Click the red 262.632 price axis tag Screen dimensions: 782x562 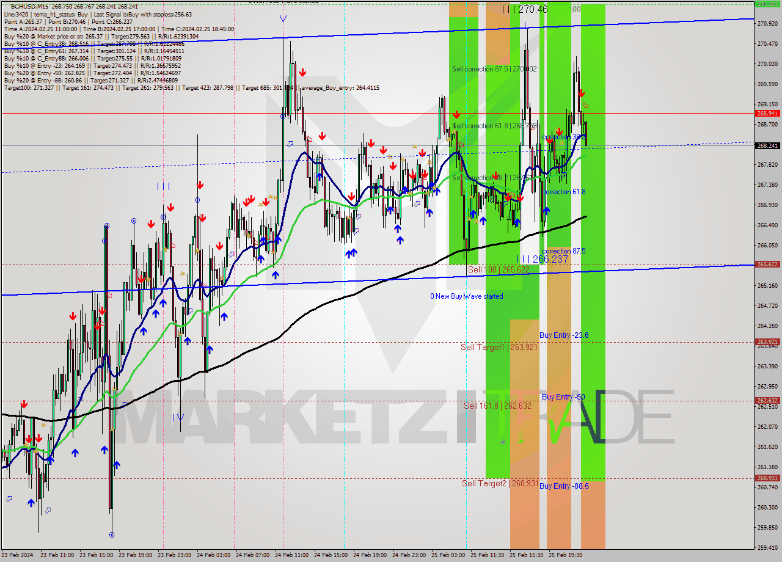pos(767,401)
